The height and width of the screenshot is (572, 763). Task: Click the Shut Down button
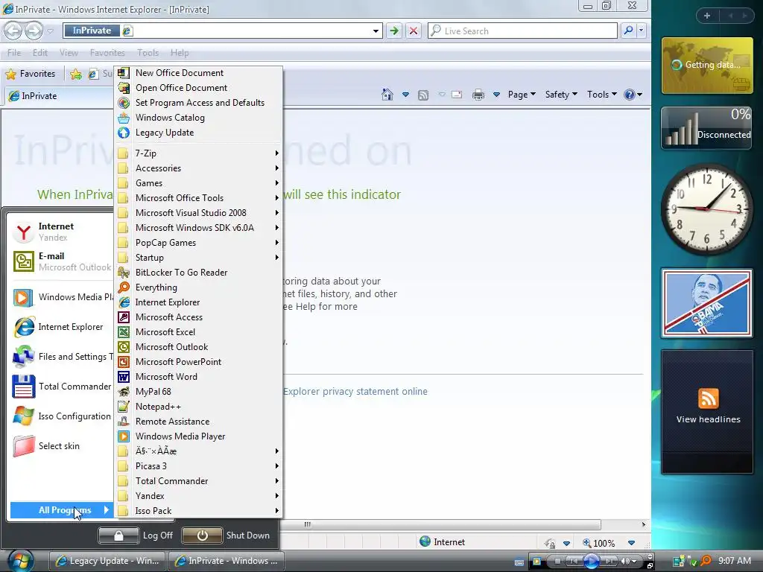tap(227, 536)
